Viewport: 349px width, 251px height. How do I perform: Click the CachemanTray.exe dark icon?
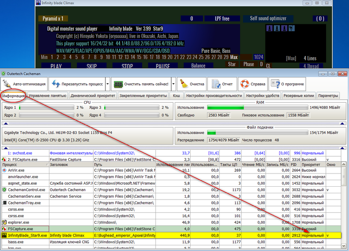click(4, 203)
